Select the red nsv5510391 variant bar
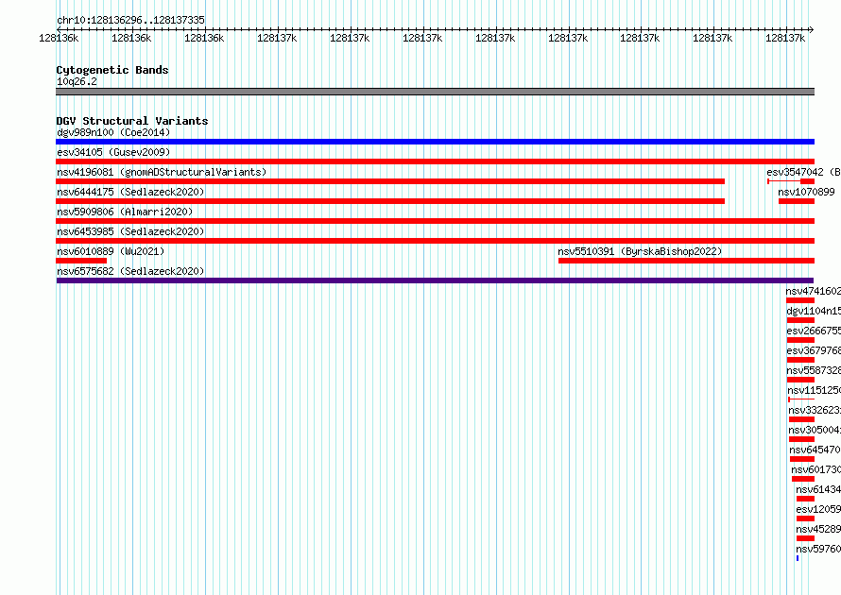 687,261
